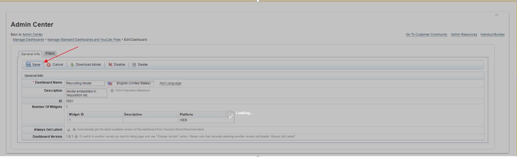Viewport: 517px width, 157px height.
Task: Click the Admin Center page heading
Action: (x=32, y=25)
